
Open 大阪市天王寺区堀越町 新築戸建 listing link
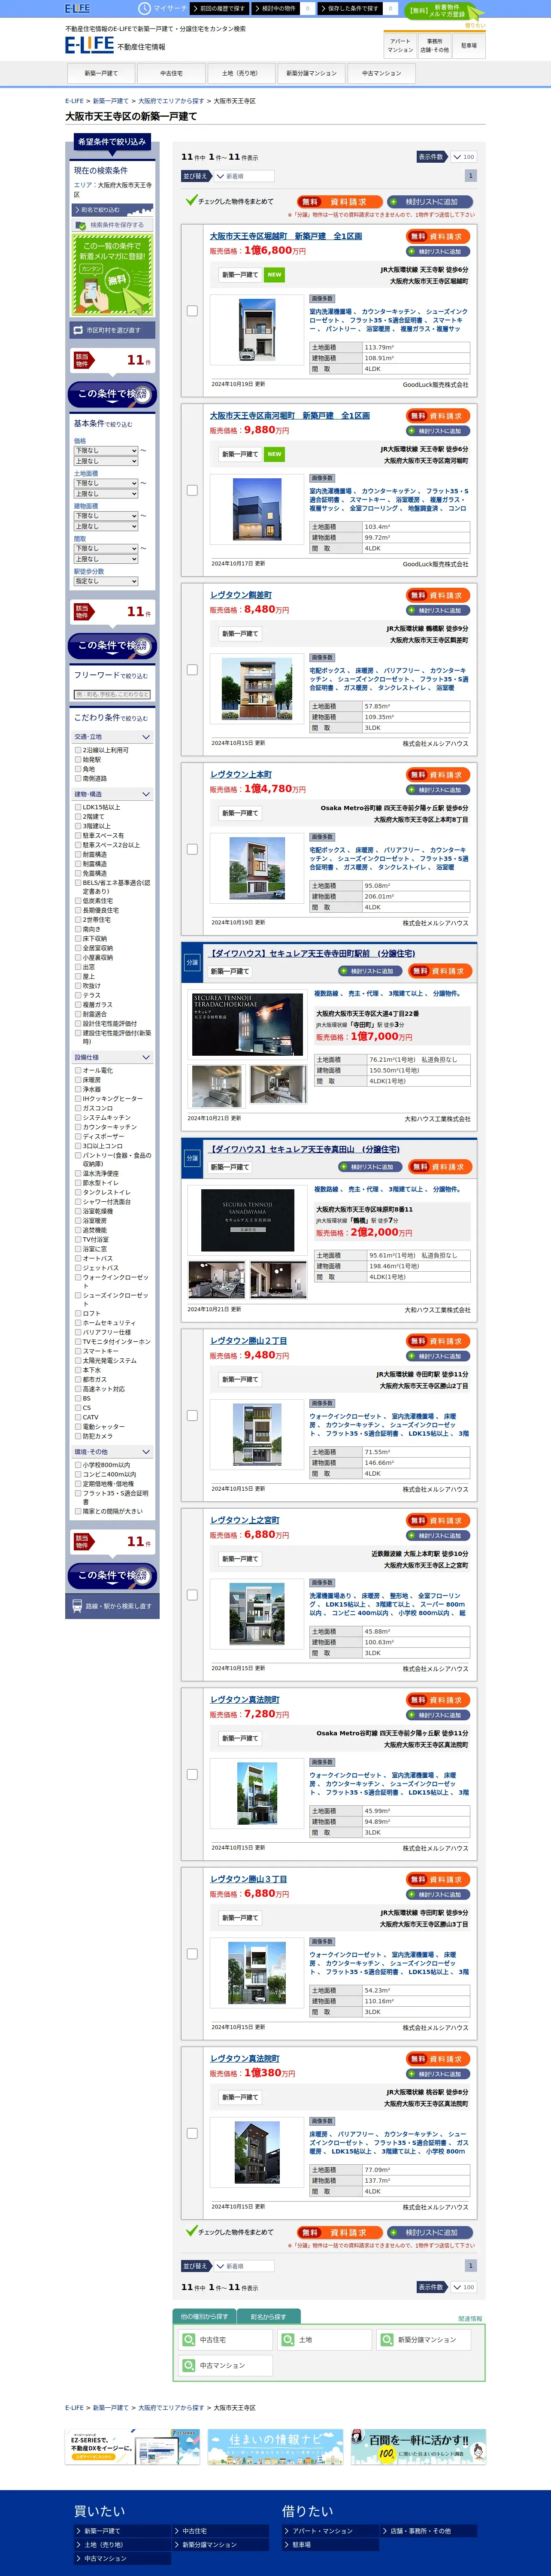click(x=286, y=236)
